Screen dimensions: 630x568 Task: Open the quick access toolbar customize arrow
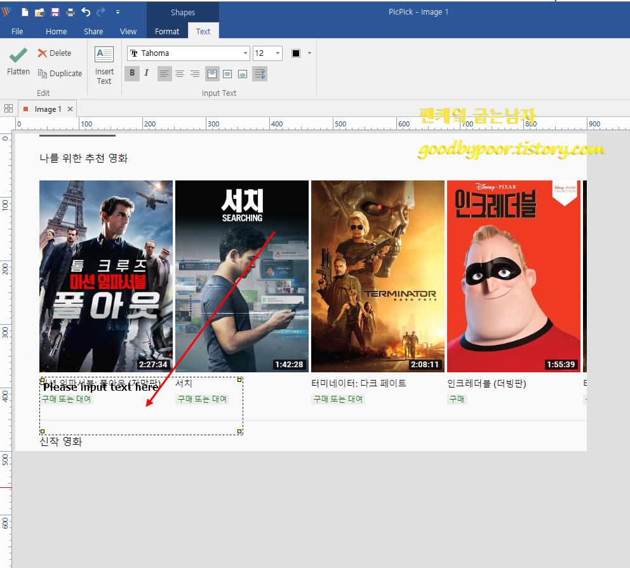117,12
